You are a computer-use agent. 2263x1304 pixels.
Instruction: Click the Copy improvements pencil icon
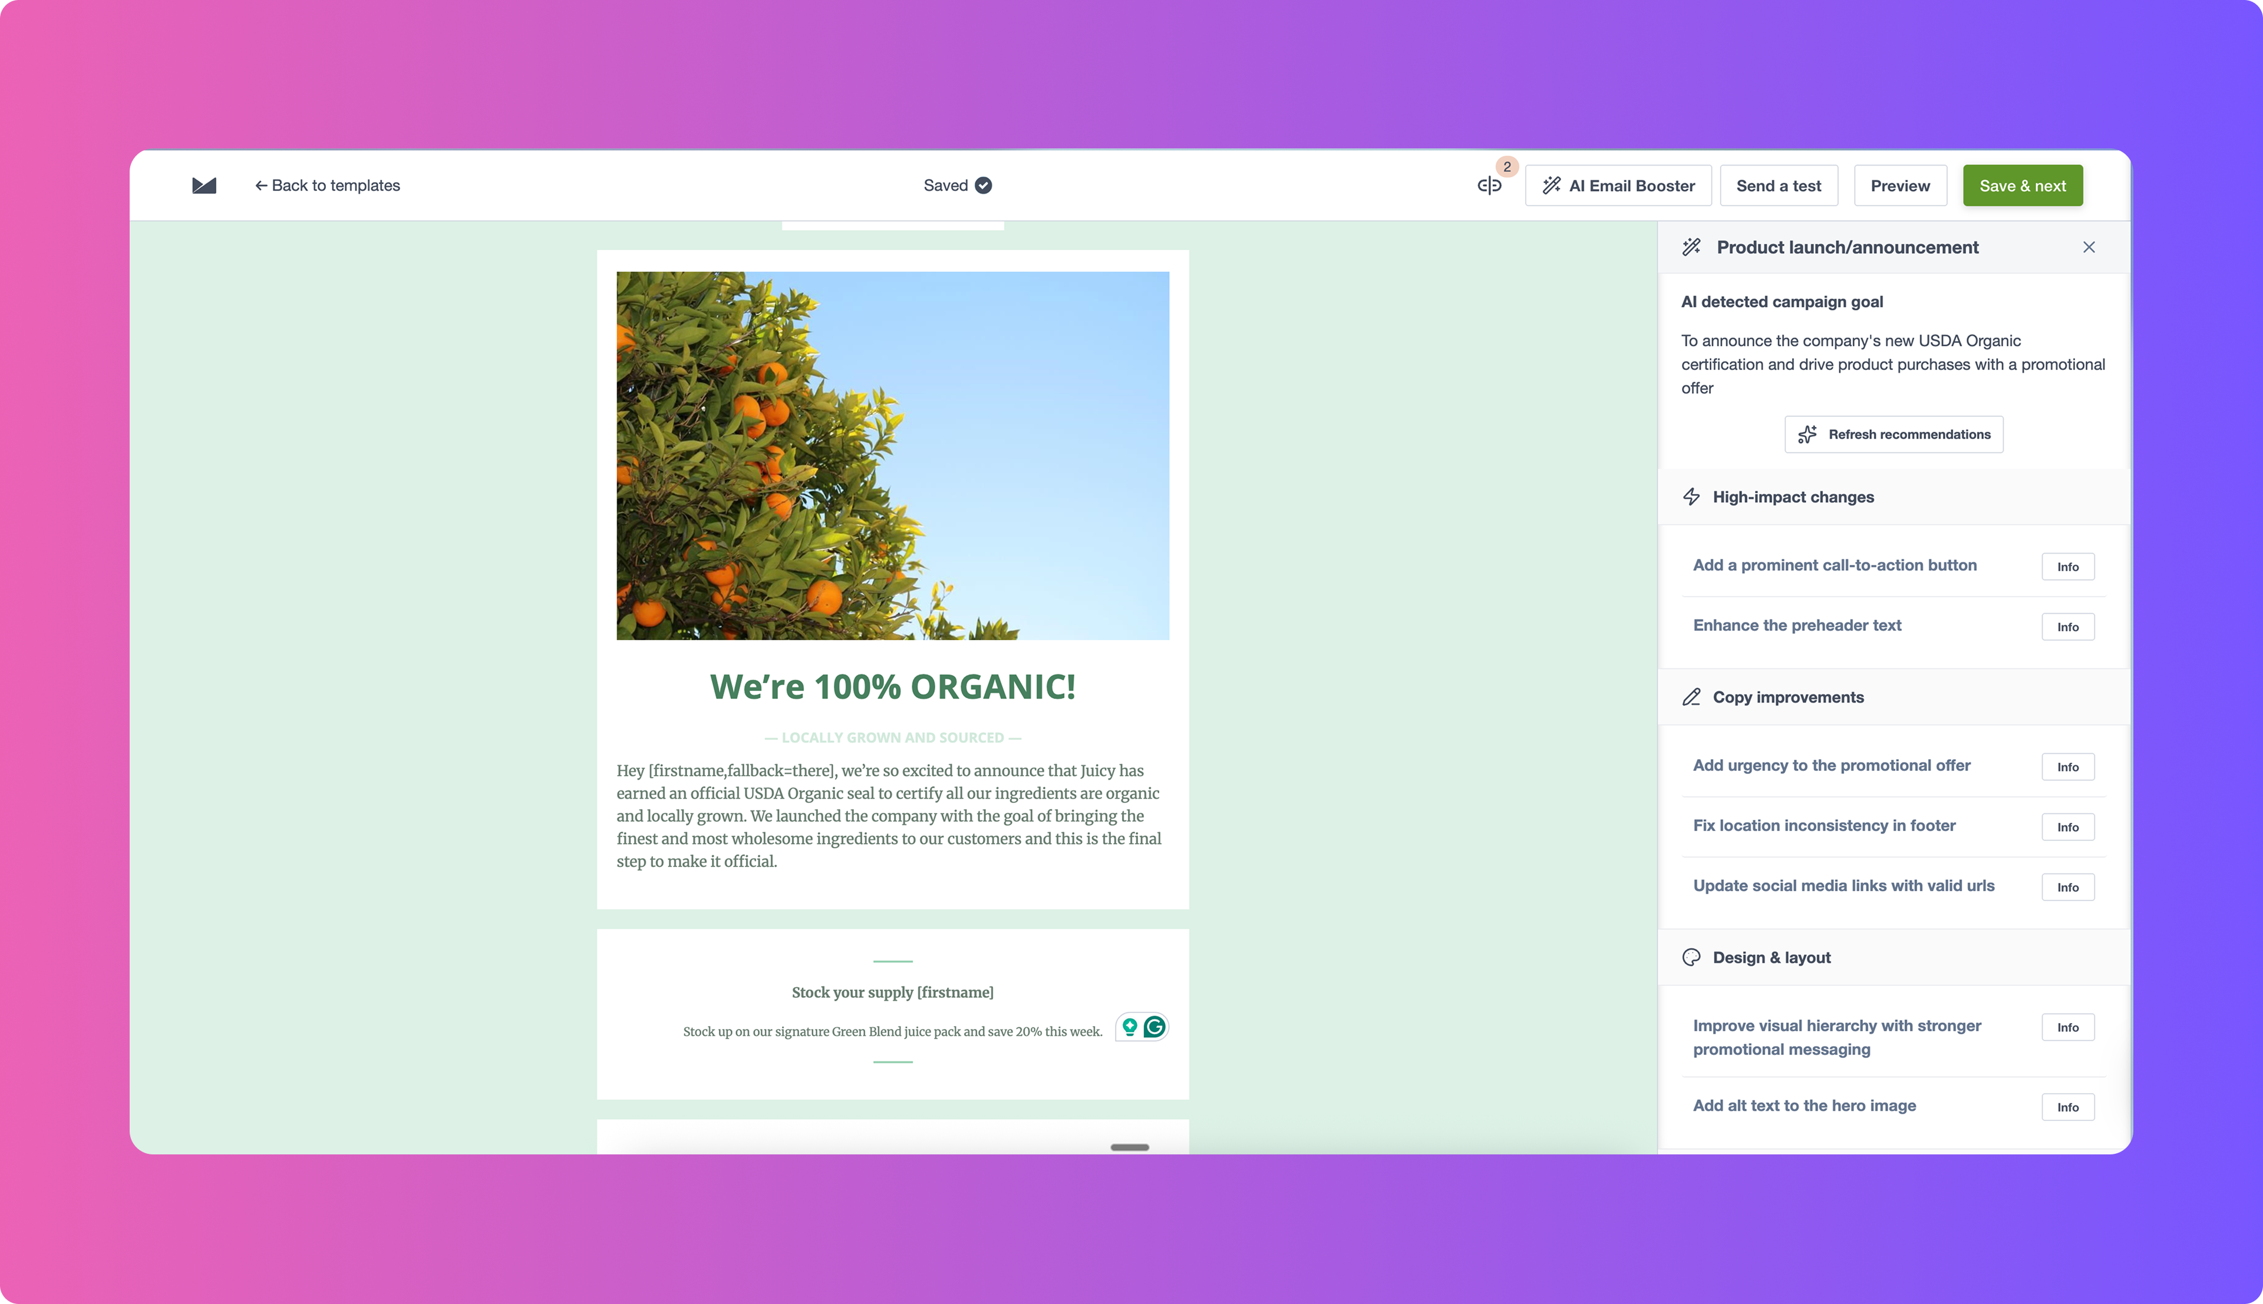[x=1691, y=697]
